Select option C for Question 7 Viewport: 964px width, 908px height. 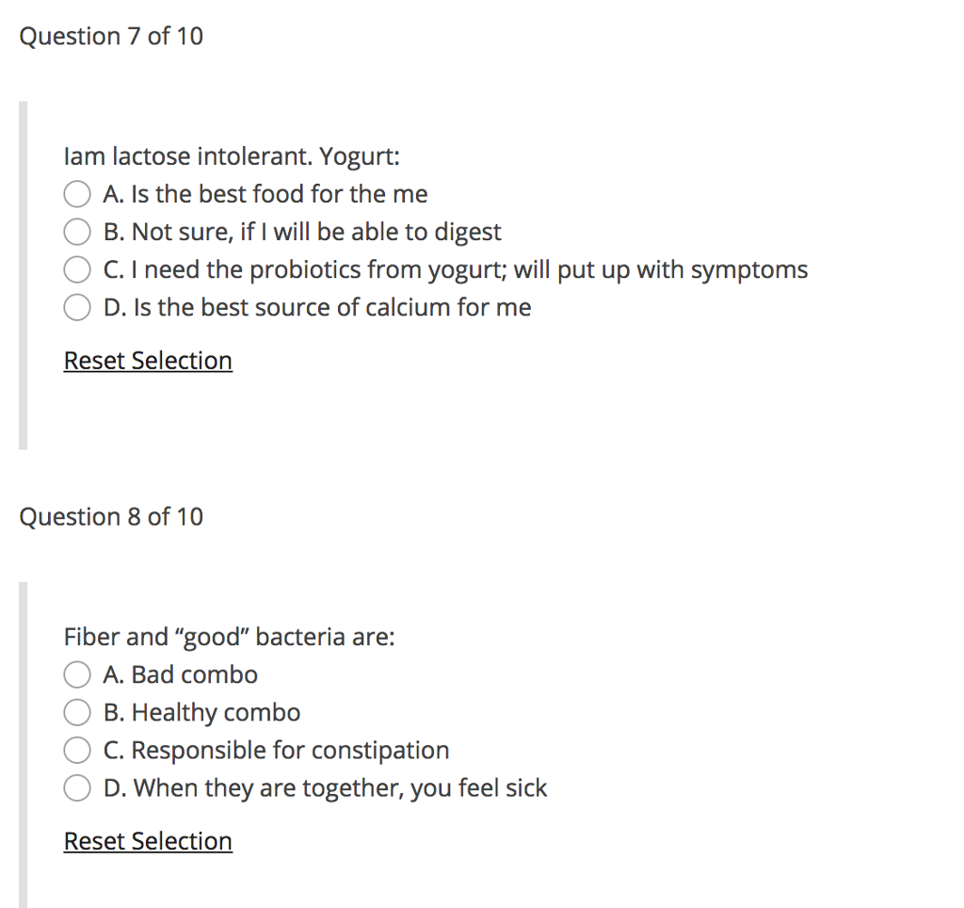pos(77,269)
